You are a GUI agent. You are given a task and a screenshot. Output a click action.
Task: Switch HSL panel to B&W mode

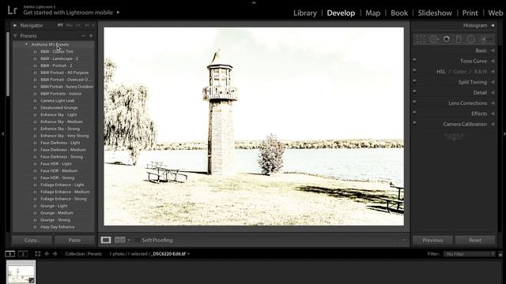point(481,72)
